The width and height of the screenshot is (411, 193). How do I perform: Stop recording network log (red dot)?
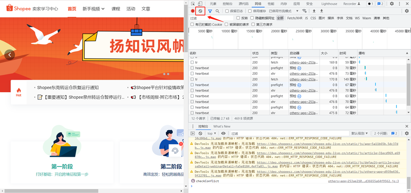(193, 11)
